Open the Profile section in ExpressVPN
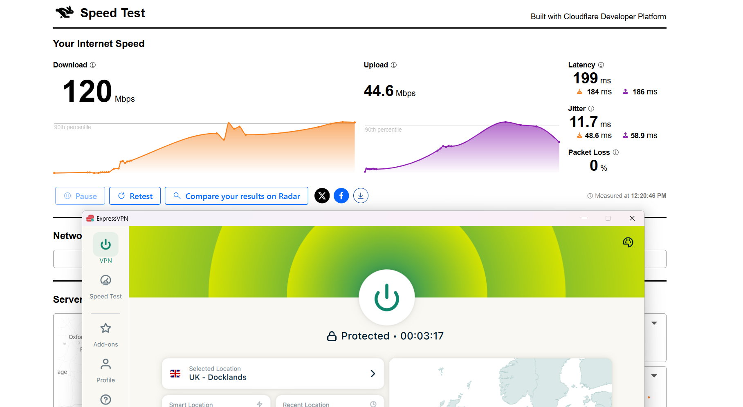This screenshot has height=407, width=743. point(106,369)
